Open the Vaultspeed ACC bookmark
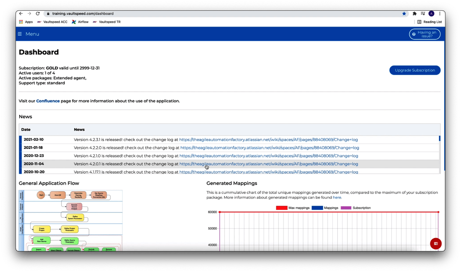Screen dimensions: 461x272 pos(52,22)
